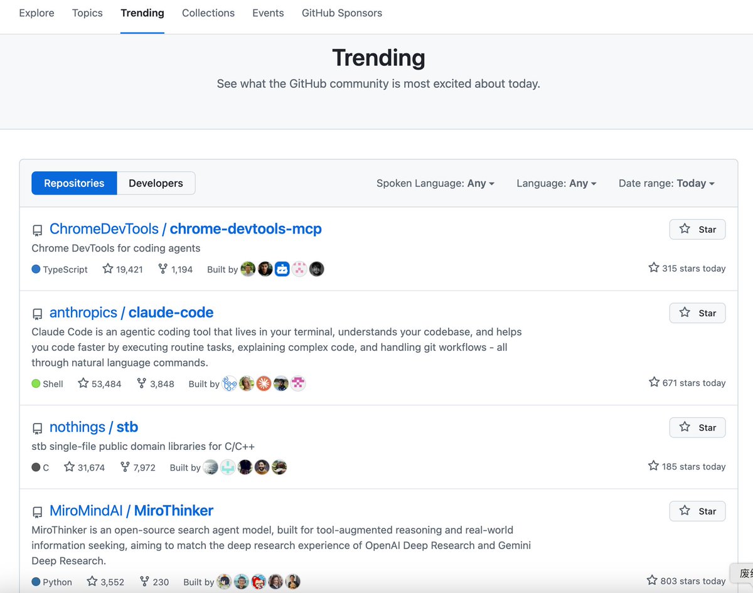The image size is (753, 593).
Task: Open the Topics tab
Action: (x=87, y=13)
